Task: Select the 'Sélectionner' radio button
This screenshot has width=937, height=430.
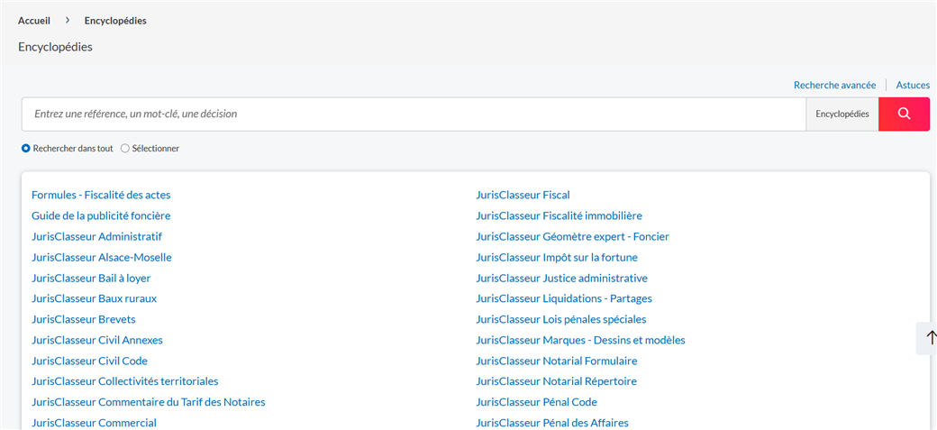Action: pyautogui.click(x=125, y=149)
